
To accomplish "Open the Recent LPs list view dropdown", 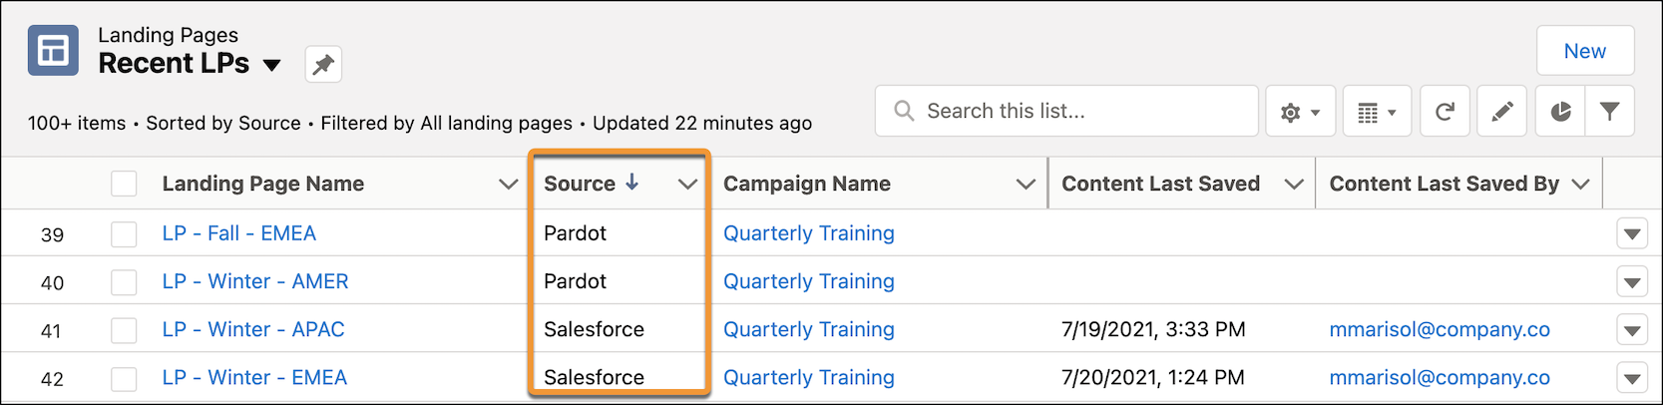I will click(x=271, y=65).
